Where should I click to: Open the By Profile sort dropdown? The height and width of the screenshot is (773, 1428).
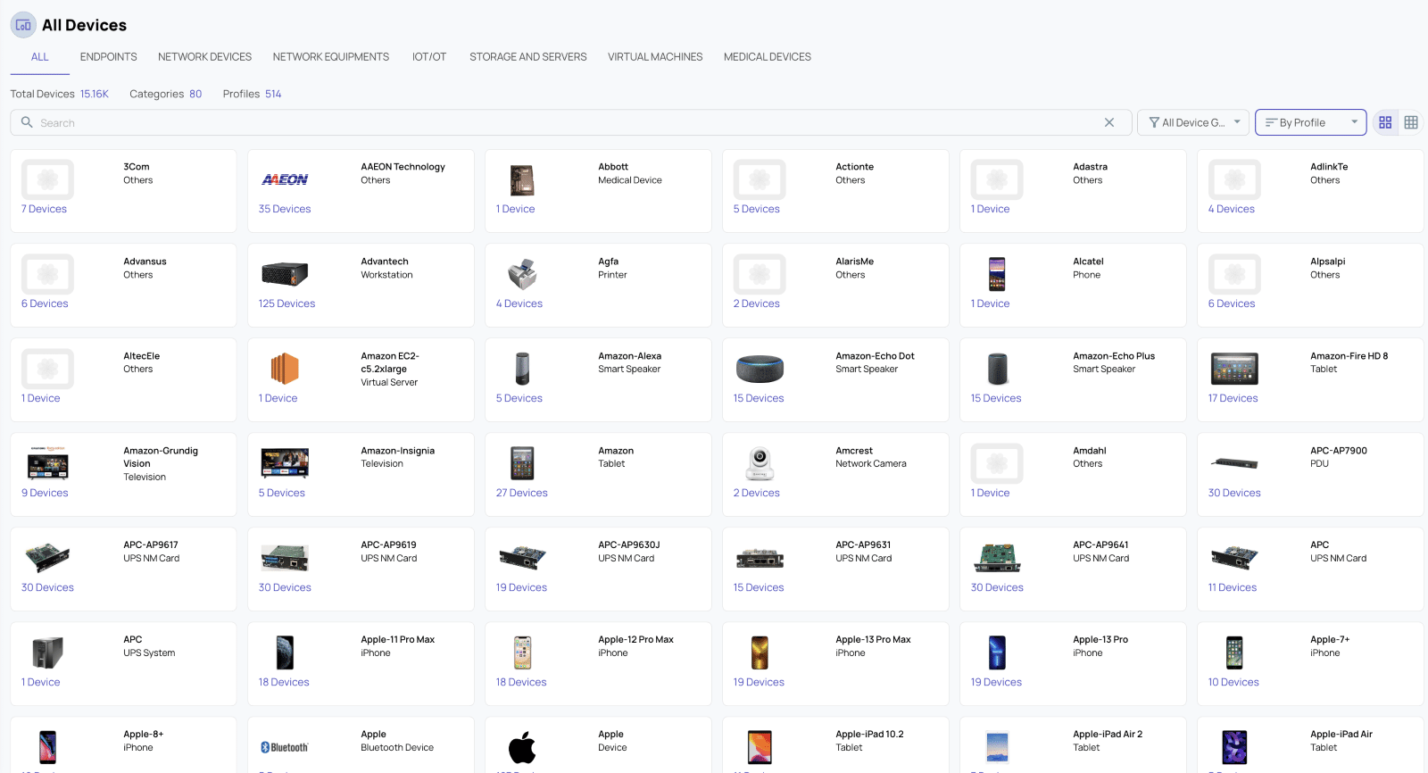pos(1310,122)
